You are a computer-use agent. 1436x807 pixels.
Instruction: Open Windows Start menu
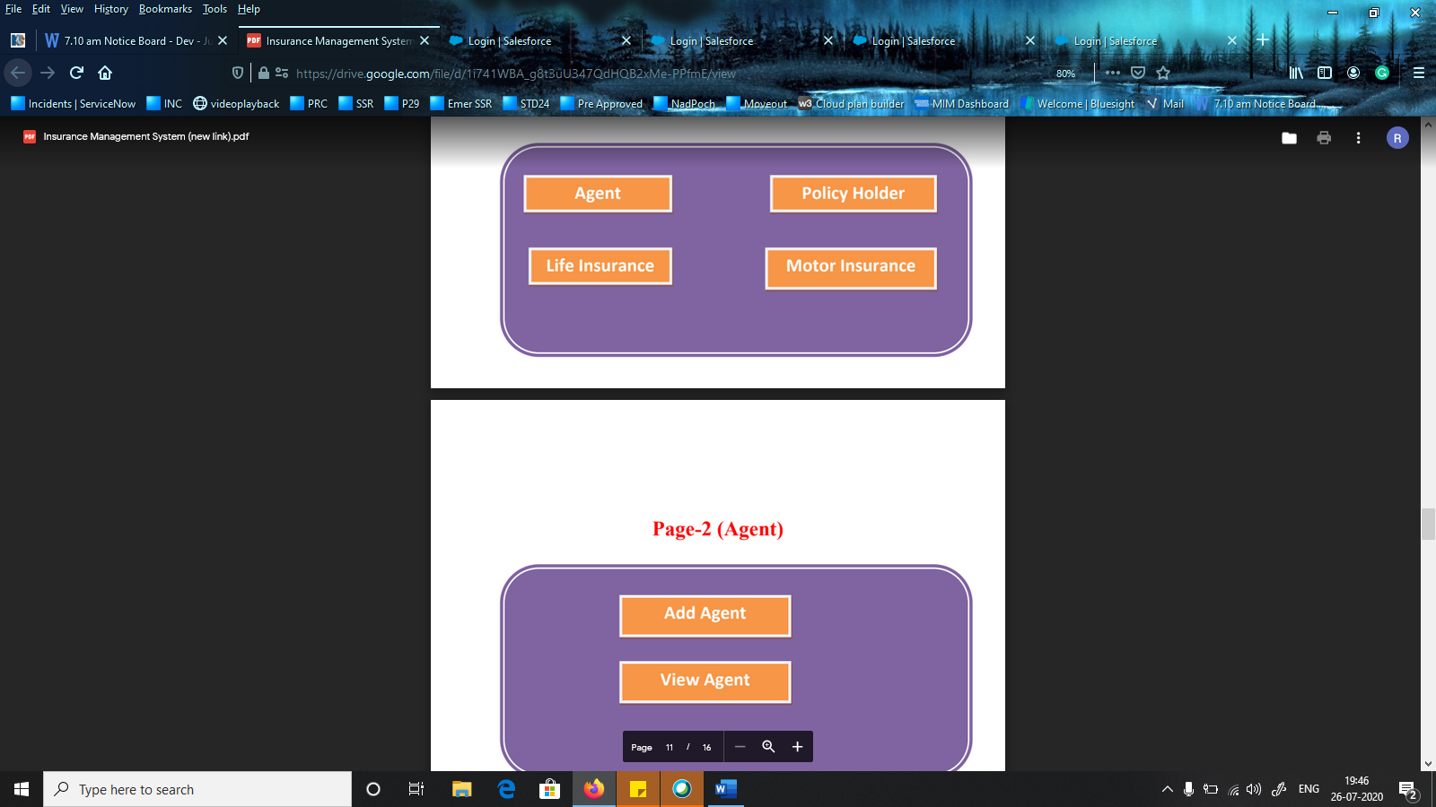[x=22, y=789]
